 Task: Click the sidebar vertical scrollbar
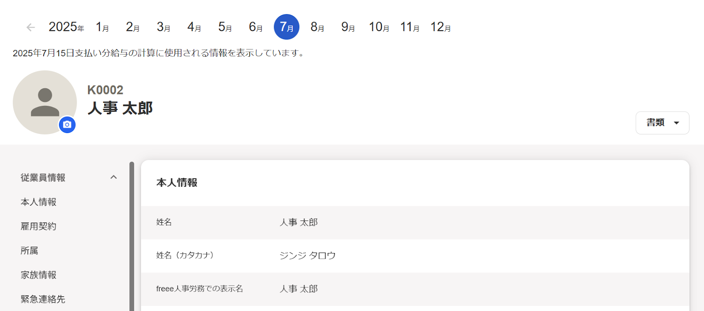click(132, 236)
